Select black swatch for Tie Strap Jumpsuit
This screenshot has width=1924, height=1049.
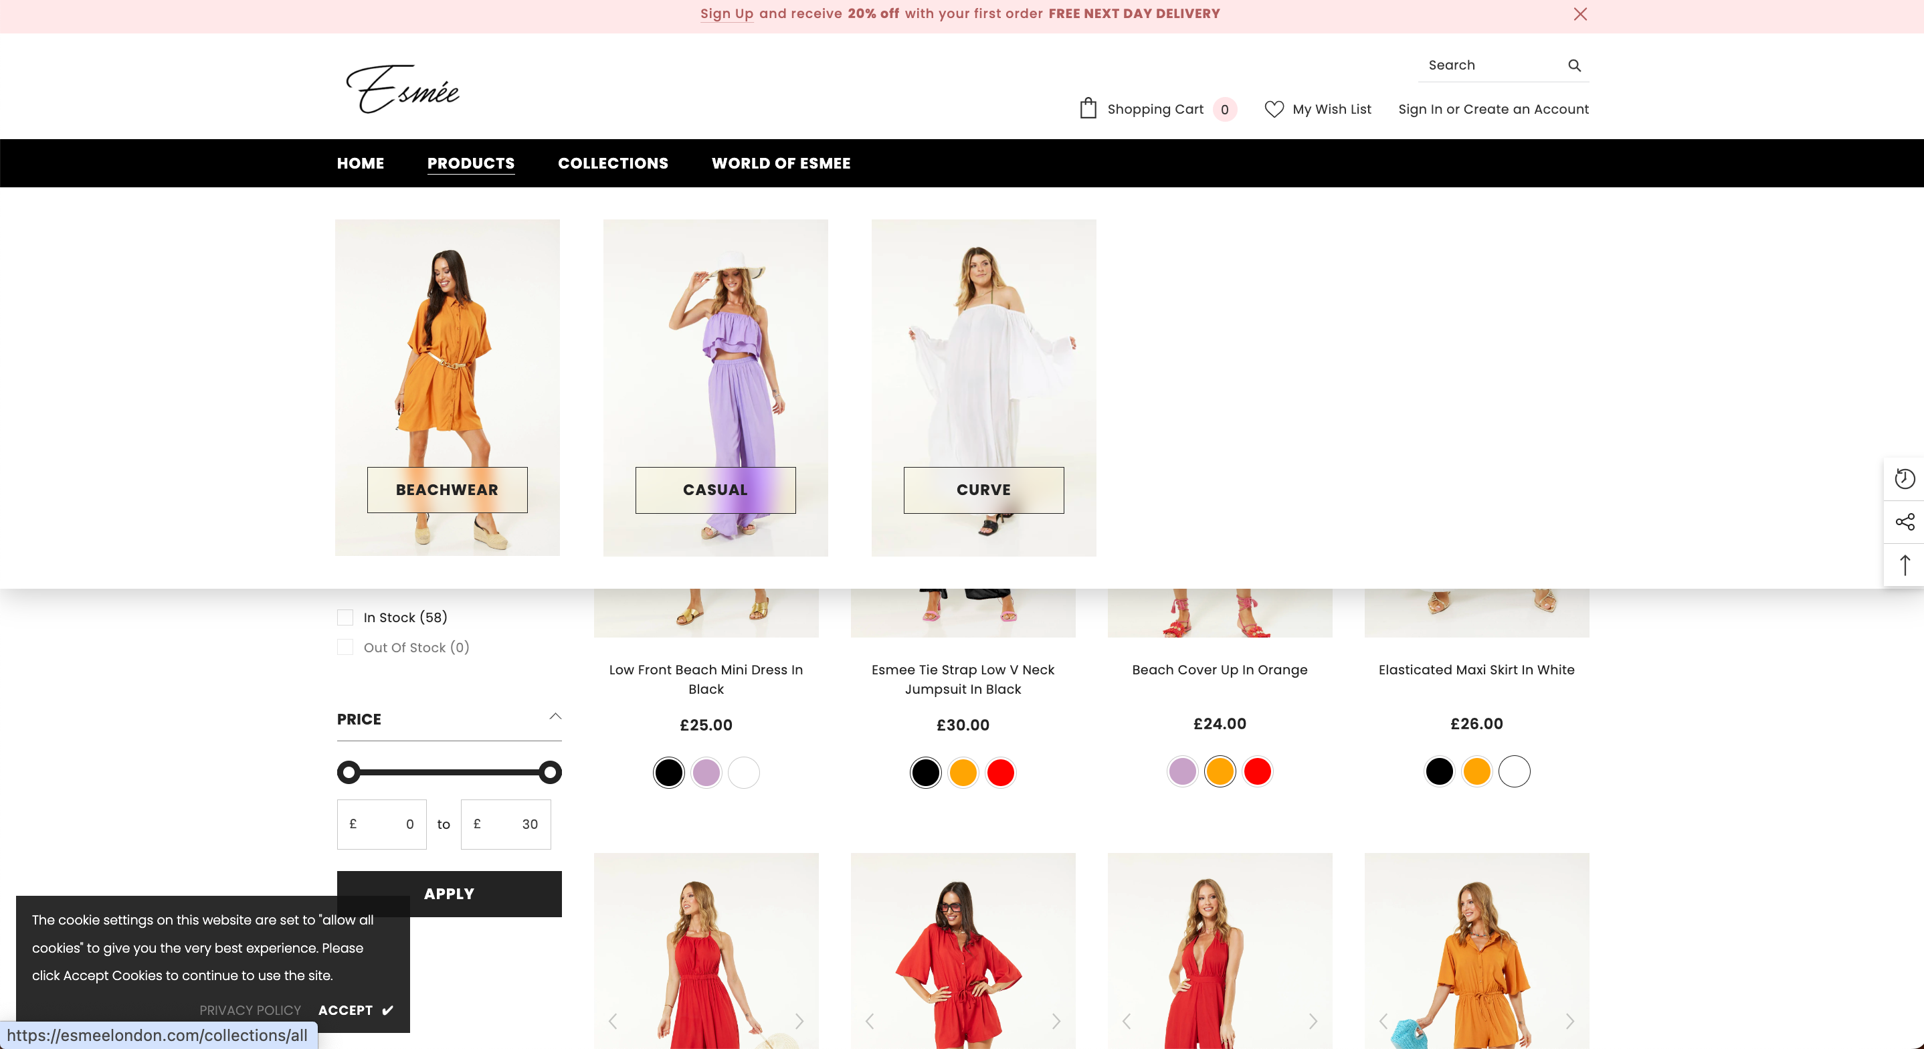coord(925,772)
